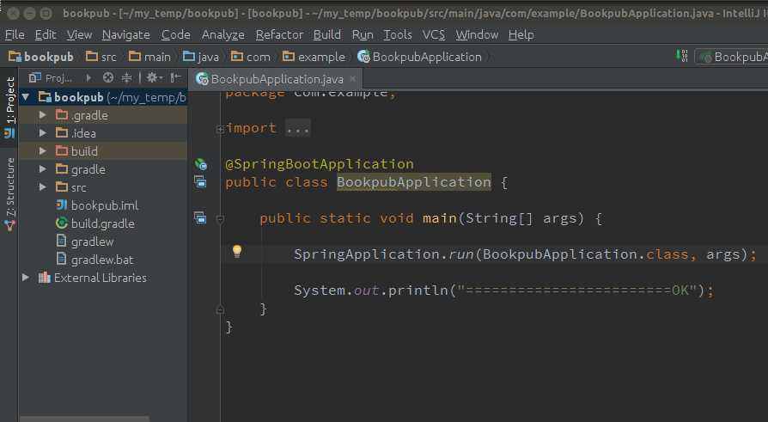Screen dimensions: 768x422
Task: Click the Collapse All icon in Project panel
Action: [x=126, y=77]
